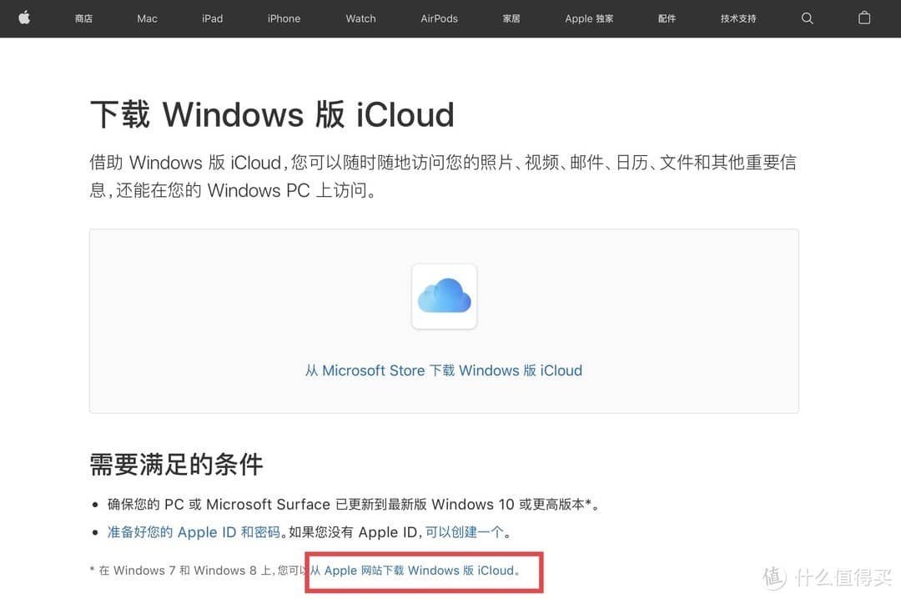
Task: Open the iPhone navigation item
Action: click(284, 18)
